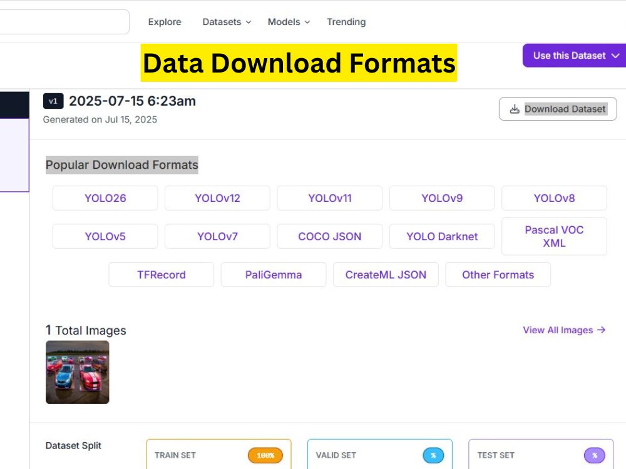
Task: Open the Datasets dropdown menu
Action: tap(227, 22)
